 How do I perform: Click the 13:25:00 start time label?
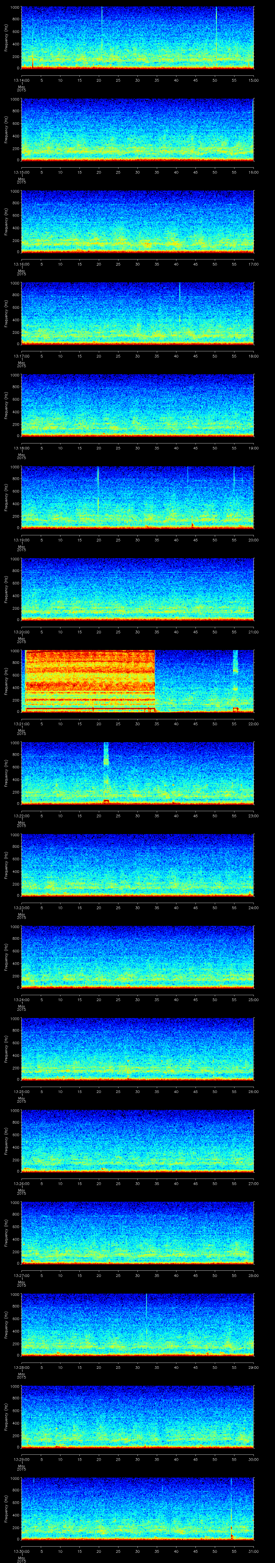point(21,1092)
